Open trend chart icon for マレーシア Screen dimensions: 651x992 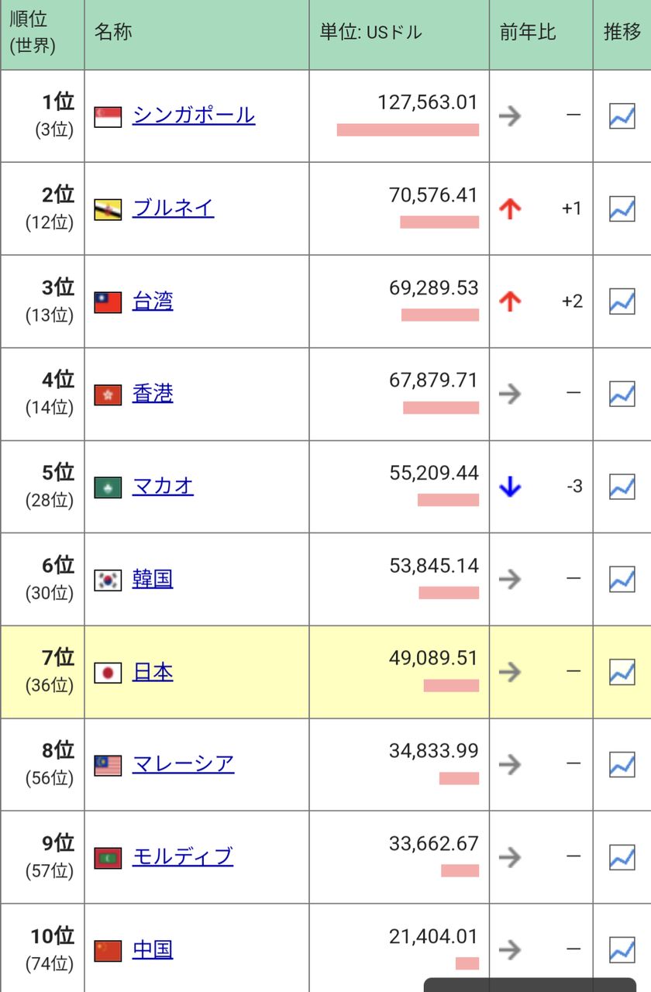(x=622, y=764)
